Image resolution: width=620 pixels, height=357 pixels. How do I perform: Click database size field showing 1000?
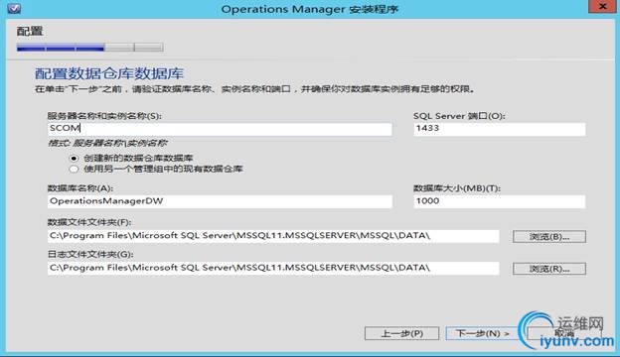point(500,201)
